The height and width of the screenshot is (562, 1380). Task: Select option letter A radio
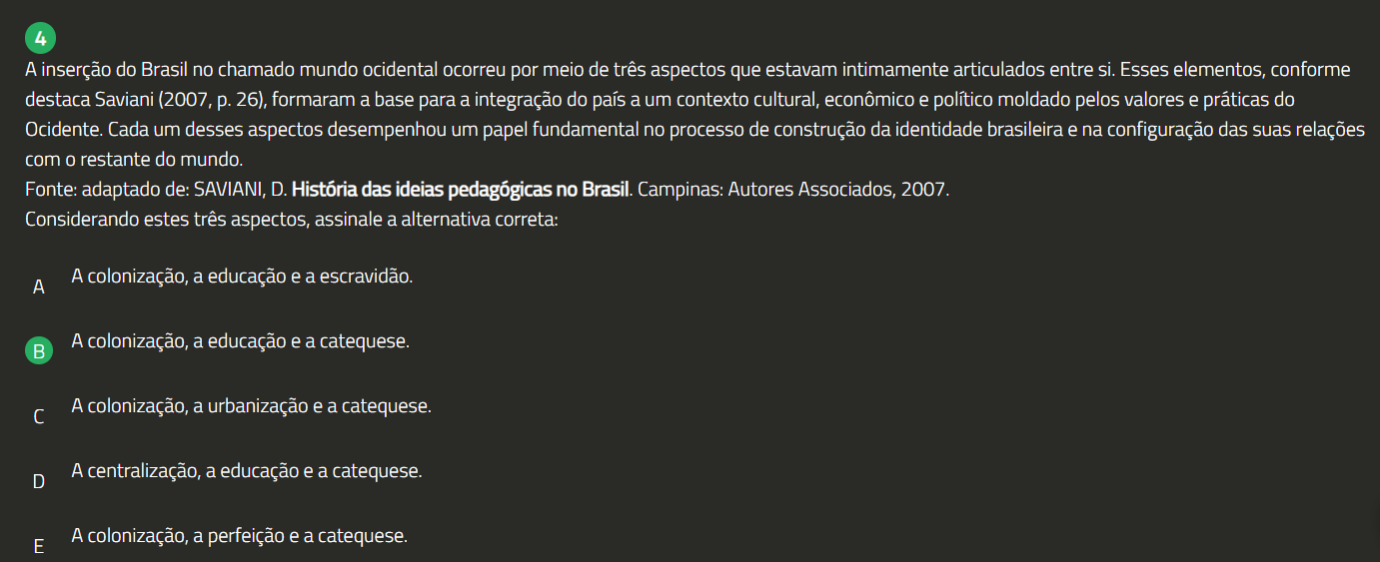(x=39, y=287)
